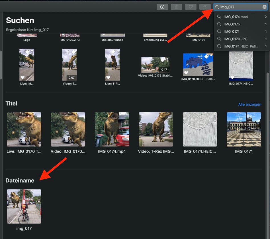Click the 0:17 duration badge on IMG_0179 video

pyautogui.click(x=164, y=69)
